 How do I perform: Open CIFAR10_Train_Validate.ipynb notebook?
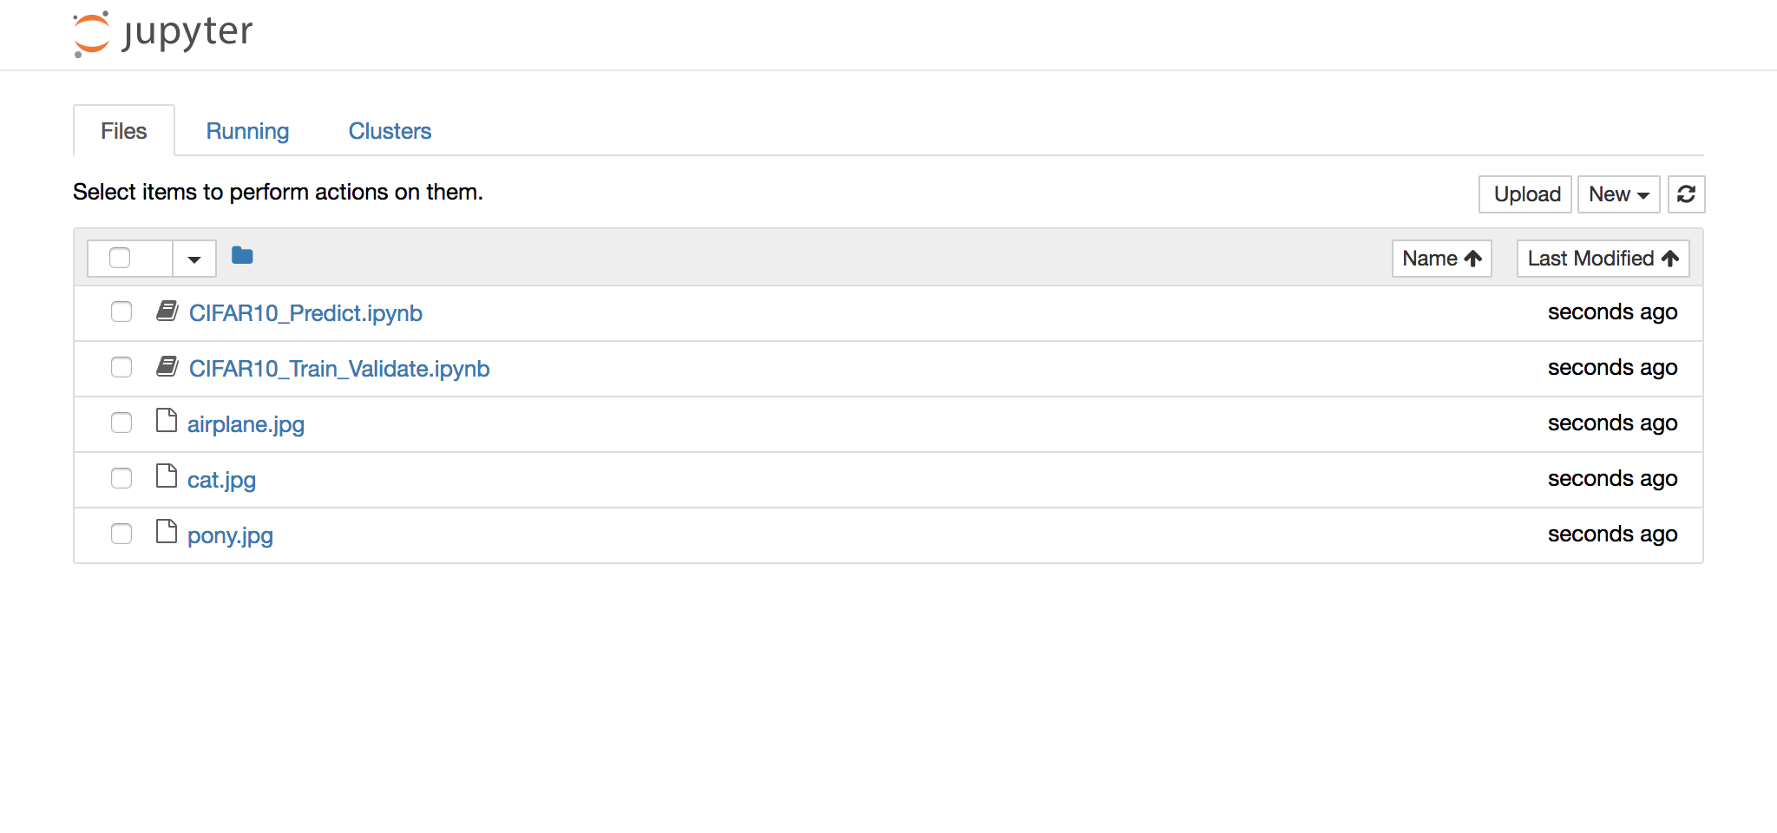(x=339, y=368)
